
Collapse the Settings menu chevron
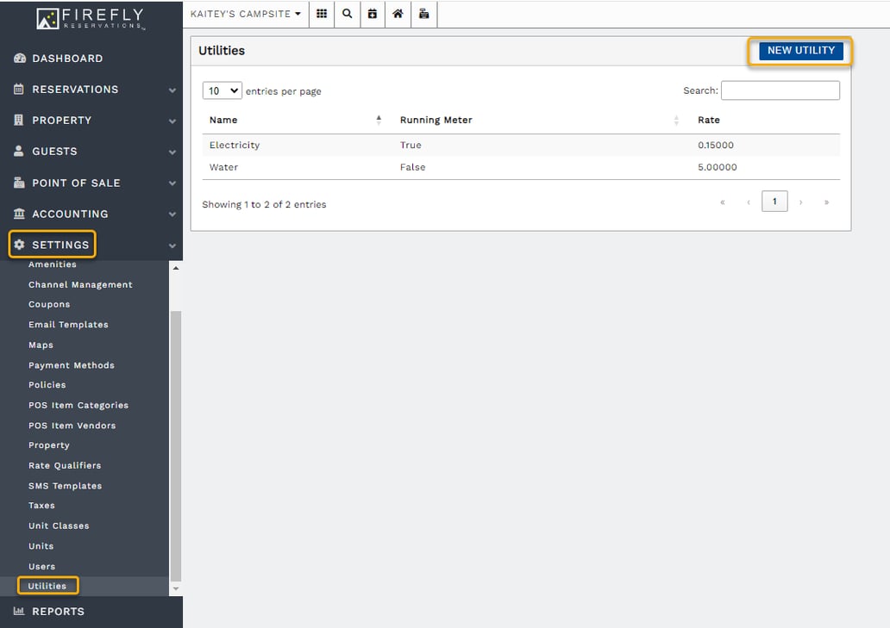(172, 245)
